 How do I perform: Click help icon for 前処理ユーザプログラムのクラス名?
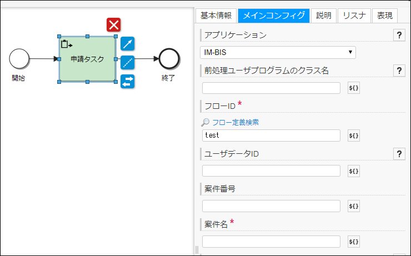(398, 71)
